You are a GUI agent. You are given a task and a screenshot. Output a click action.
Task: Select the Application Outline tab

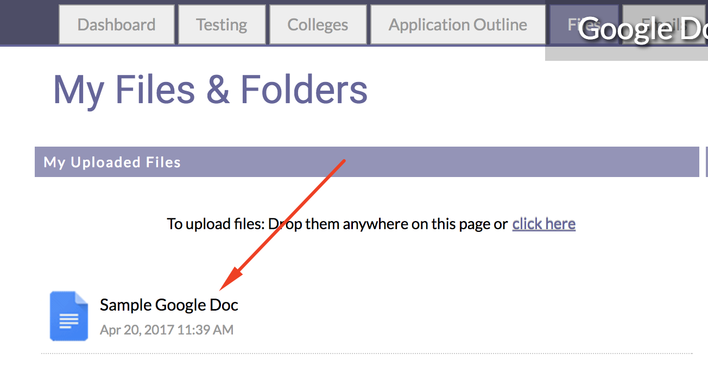click(458, 24)
